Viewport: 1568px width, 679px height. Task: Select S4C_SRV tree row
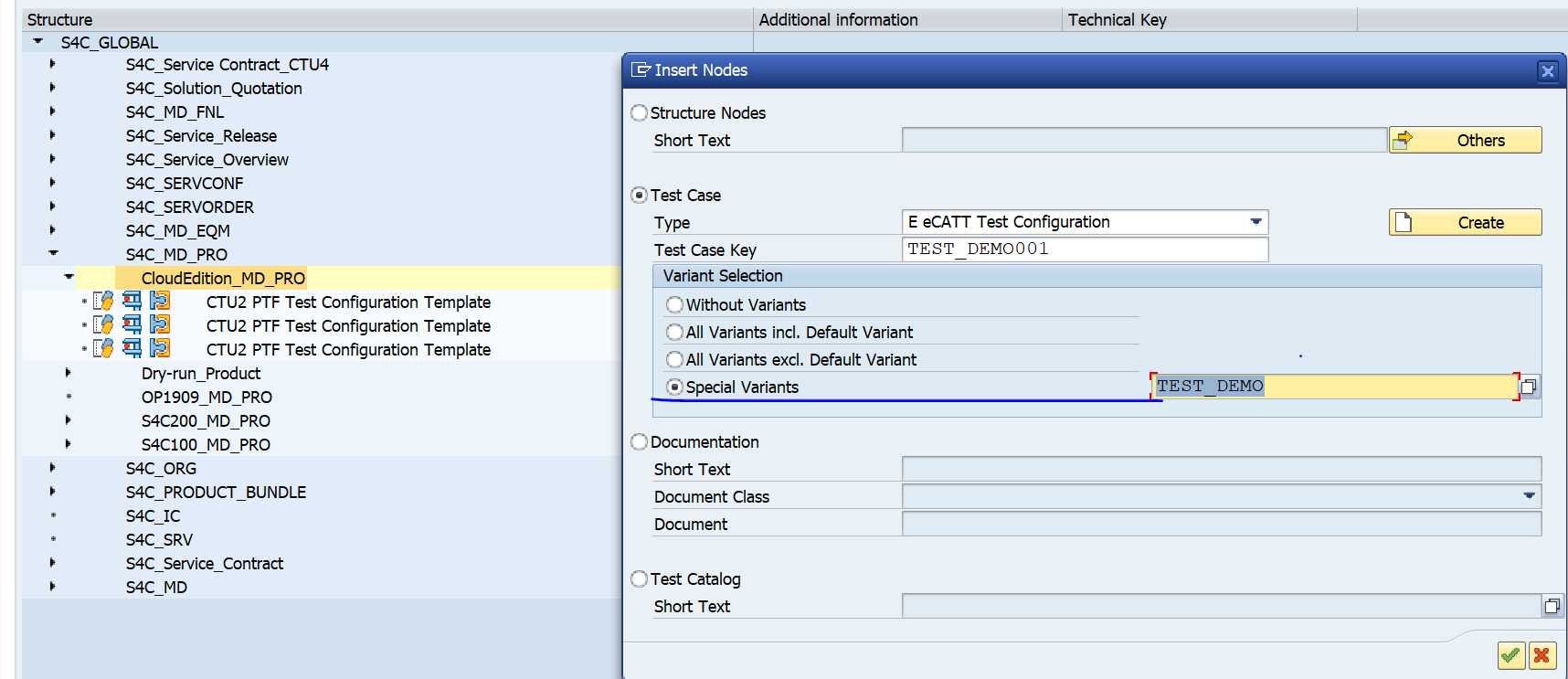tap(159, 540)
